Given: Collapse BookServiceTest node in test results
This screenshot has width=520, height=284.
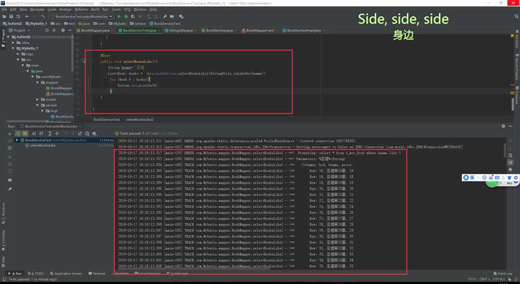Looking at the screenshot, I should [16, 140].
